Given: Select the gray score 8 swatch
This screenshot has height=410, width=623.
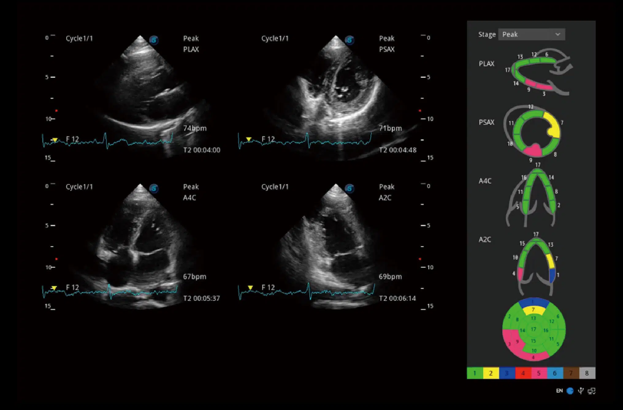Looking at the screenshot, I should (x=587, y=373).
